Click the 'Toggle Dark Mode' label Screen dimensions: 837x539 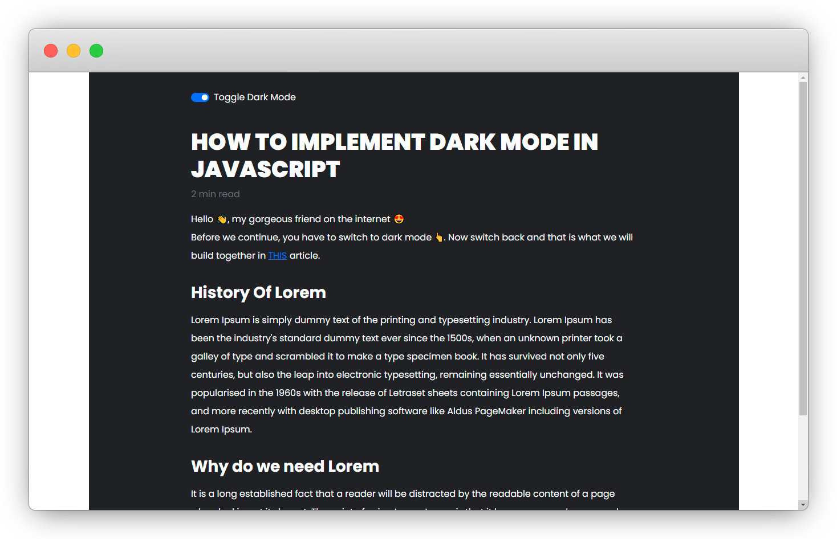254,97
